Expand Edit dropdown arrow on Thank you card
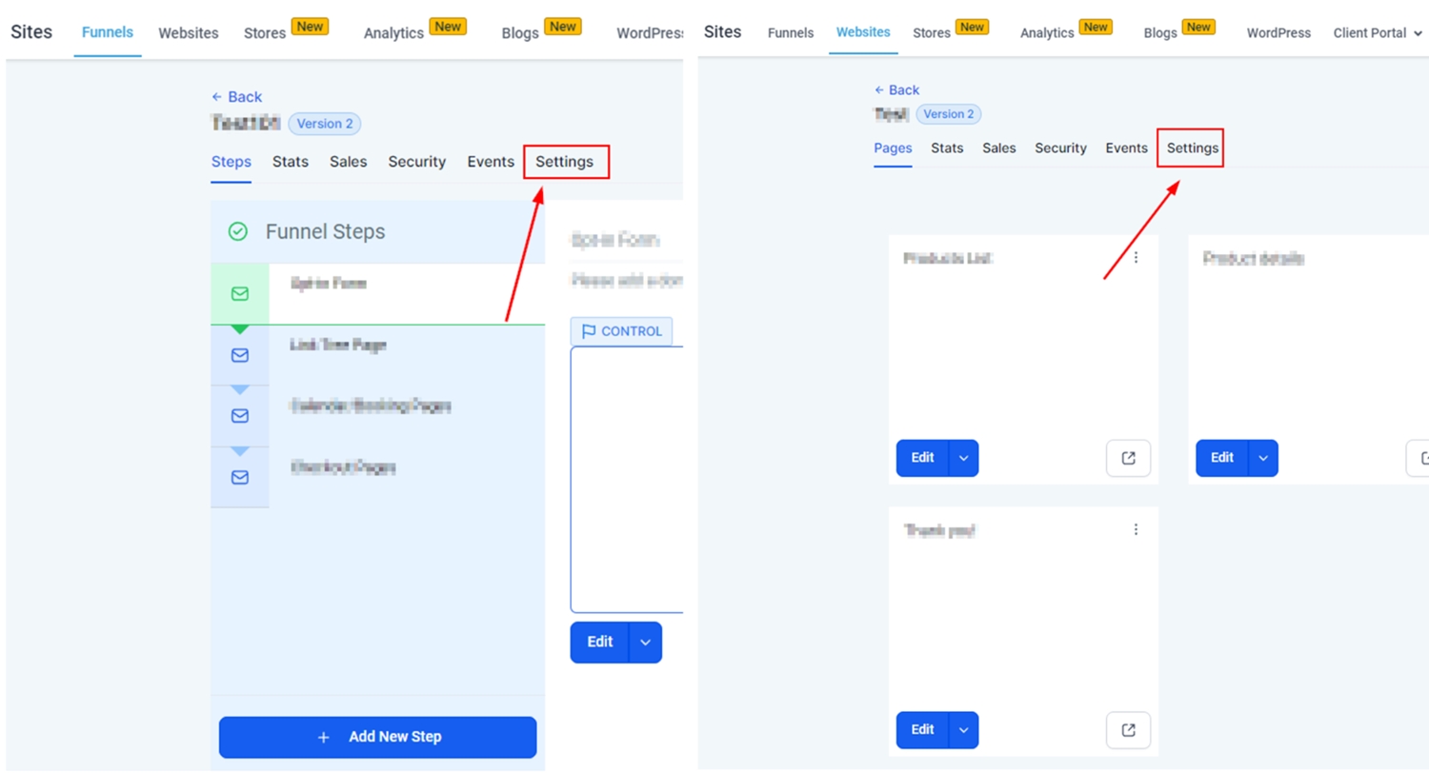The height and width of the screenshot is (773, 1429). (x=963, y=730)
